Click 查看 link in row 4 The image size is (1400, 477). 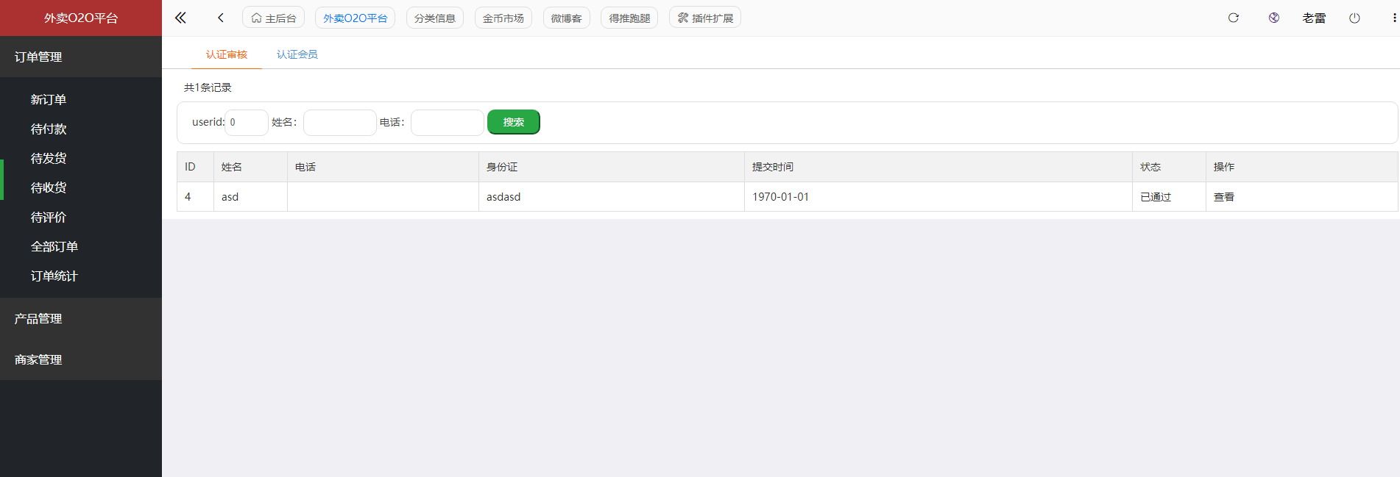[x=1223, y=197]
